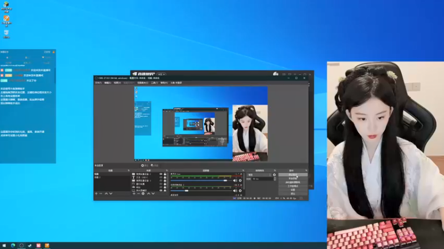Open Tools menu in OBS
This screenshot has height=249, width=444.
pyautogui.click(x=154, y=82)
